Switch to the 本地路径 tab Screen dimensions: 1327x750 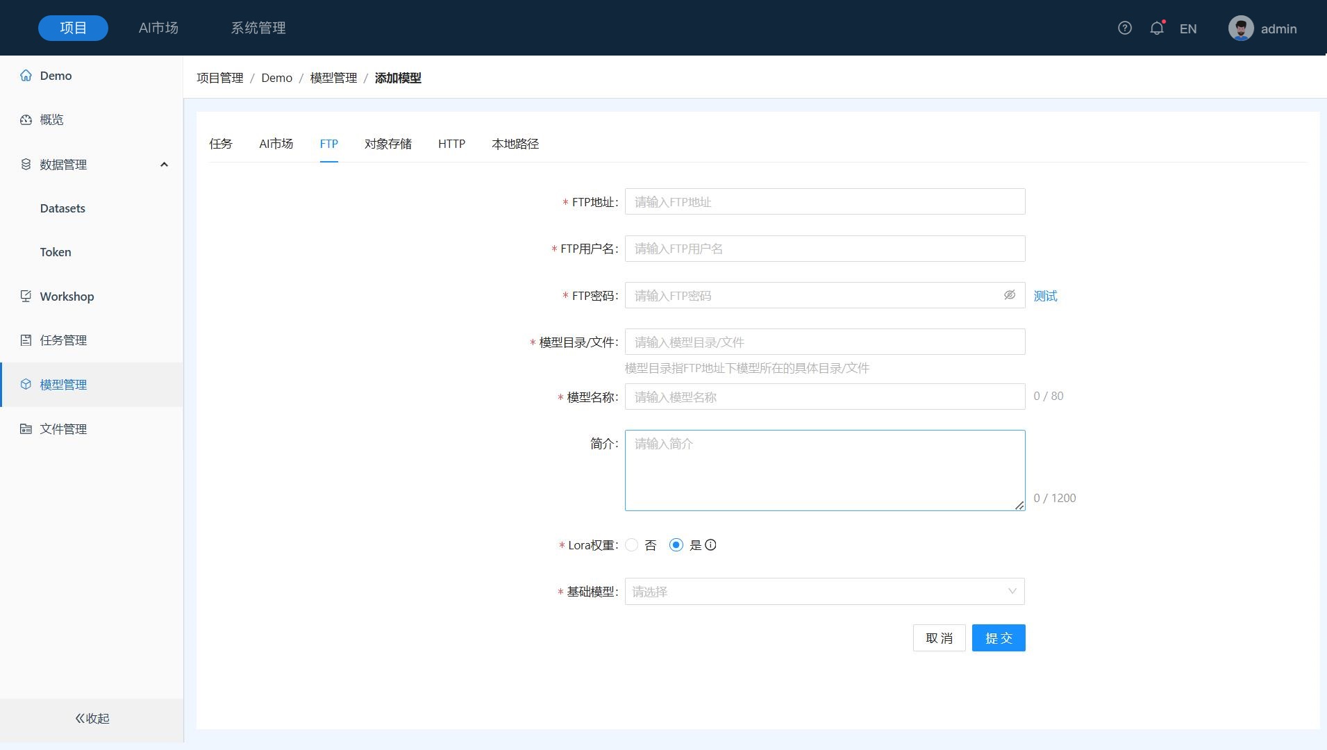[x=515, y=144]
